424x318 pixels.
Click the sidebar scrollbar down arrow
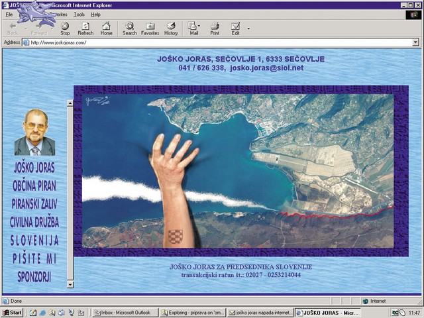point(70,284)
